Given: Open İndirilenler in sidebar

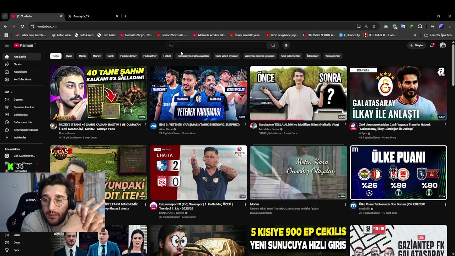Looking at the screenshot, I should click(x=22, y=137).
